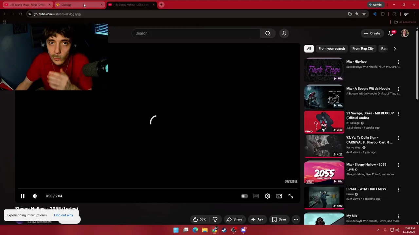
Task: Open more actions ellipsis below video
Action: coord(296,219)
